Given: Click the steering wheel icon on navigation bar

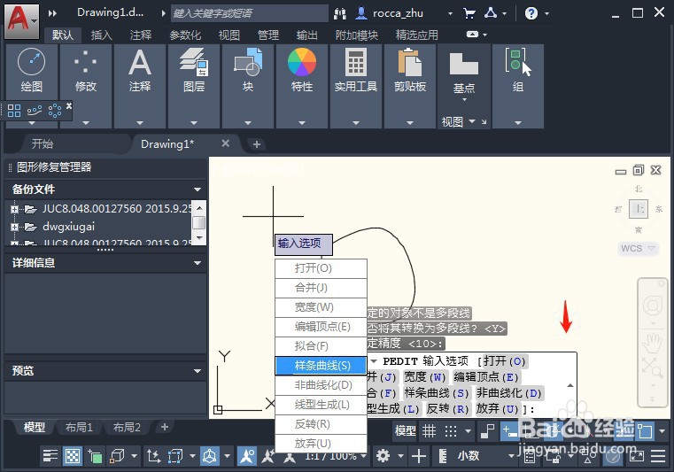Looking at the screenshot, I should 652,306.
